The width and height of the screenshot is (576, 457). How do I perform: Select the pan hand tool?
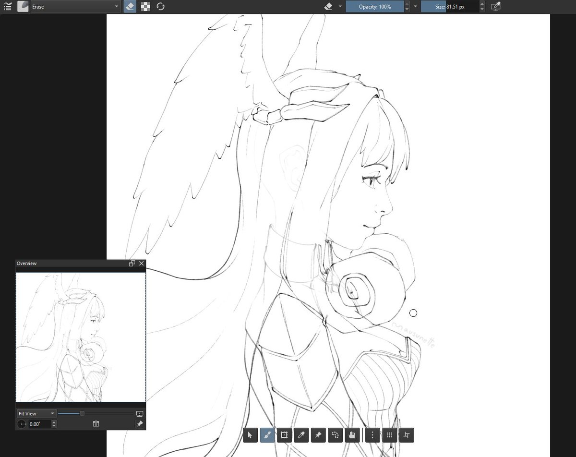point(352,435)
